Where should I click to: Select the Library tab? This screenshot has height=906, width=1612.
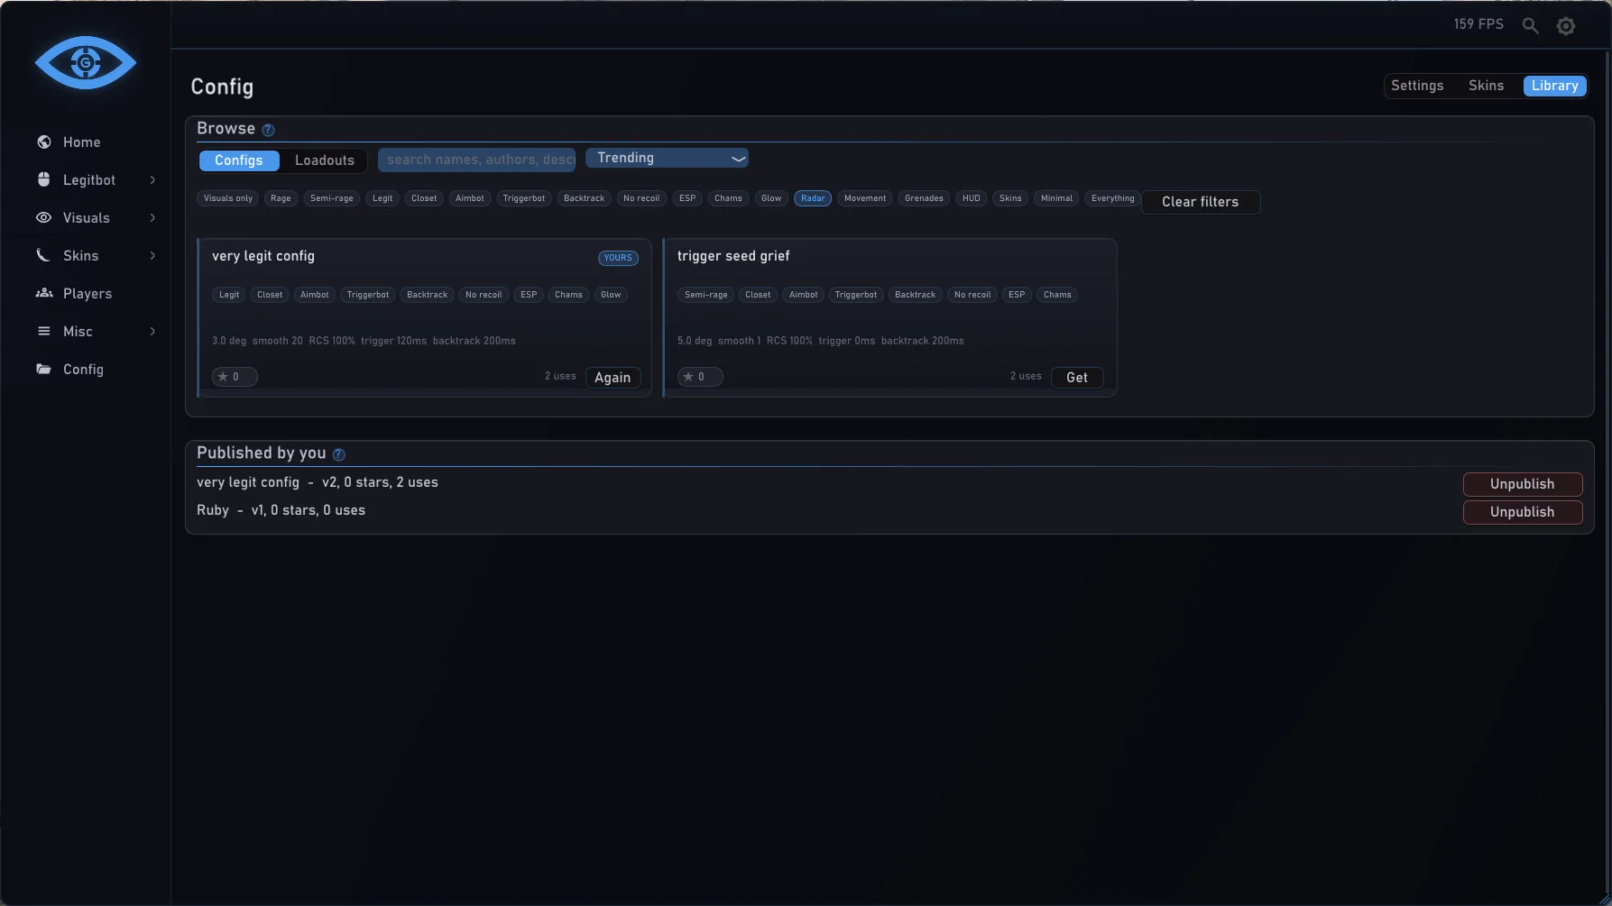[1554, 86]
